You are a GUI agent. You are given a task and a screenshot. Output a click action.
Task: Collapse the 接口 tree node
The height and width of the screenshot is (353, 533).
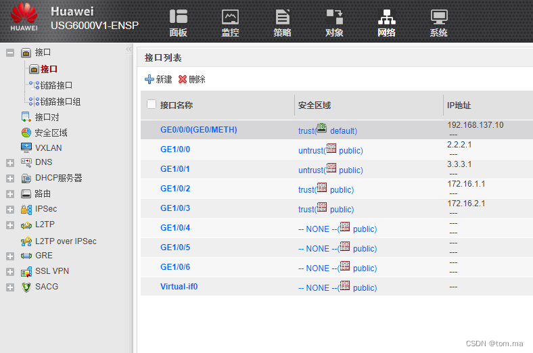point(10,53)
